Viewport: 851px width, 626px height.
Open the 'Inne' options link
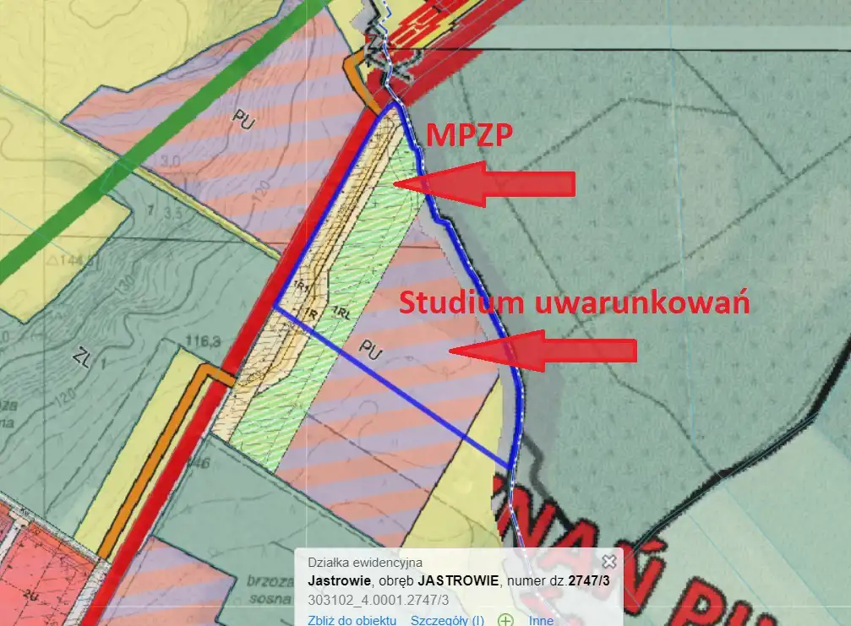point(541,620)
